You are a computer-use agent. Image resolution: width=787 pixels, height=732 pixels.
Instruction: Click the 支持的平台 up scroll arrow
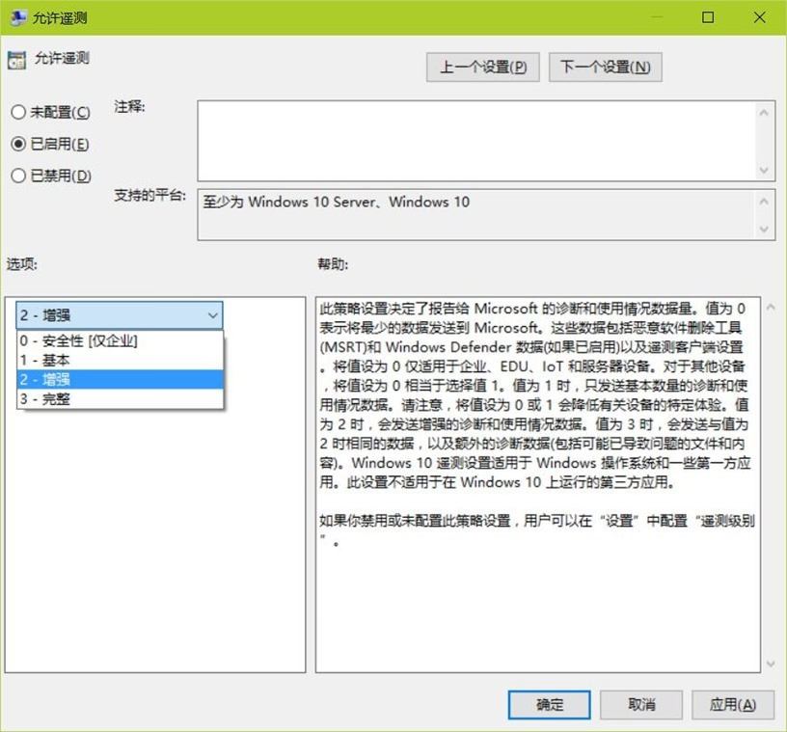pos(764,202)
